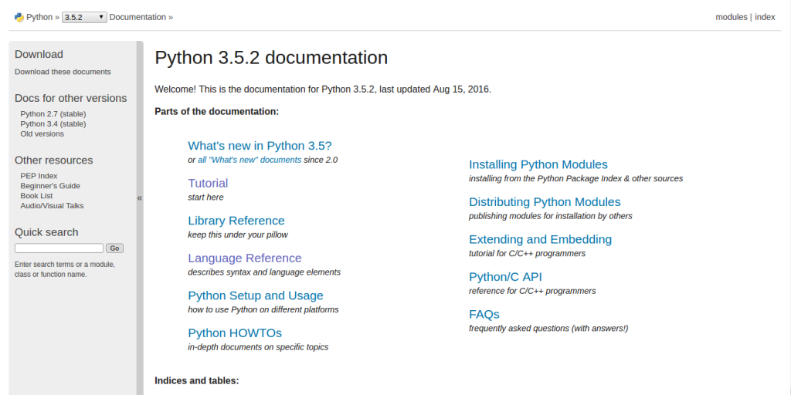
Task: Open Python Setup and Usage
Action: [x=256, y=295]
